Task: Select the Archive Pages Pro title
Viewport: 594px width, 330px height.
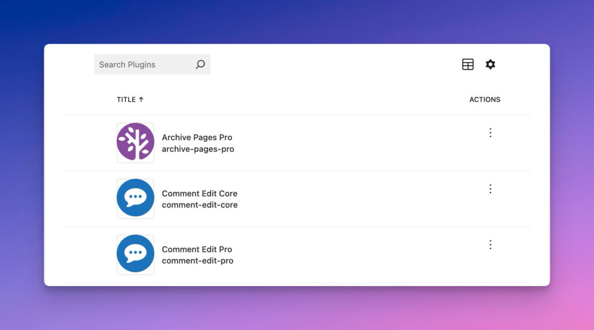Action: (x=197, y=137)
